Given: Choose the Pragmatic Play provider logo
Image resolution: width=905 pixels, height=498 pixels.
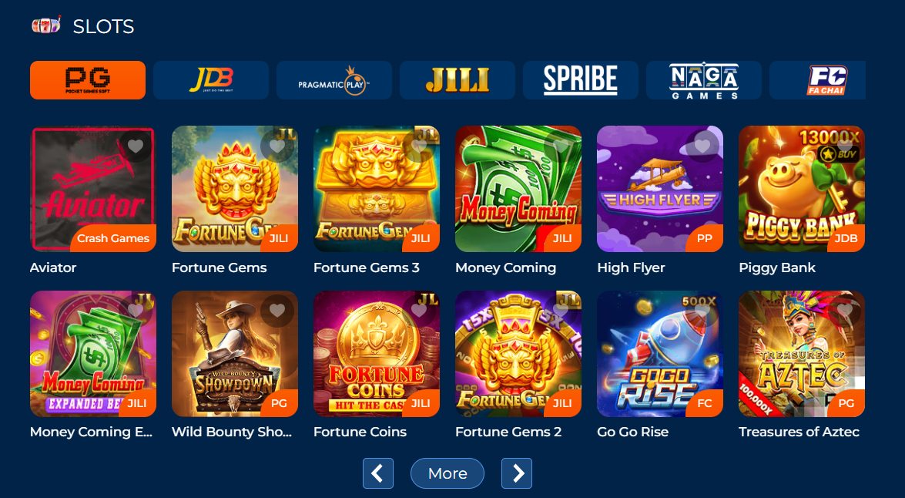Looking at the screenshot, I should [x=334, y=80].
